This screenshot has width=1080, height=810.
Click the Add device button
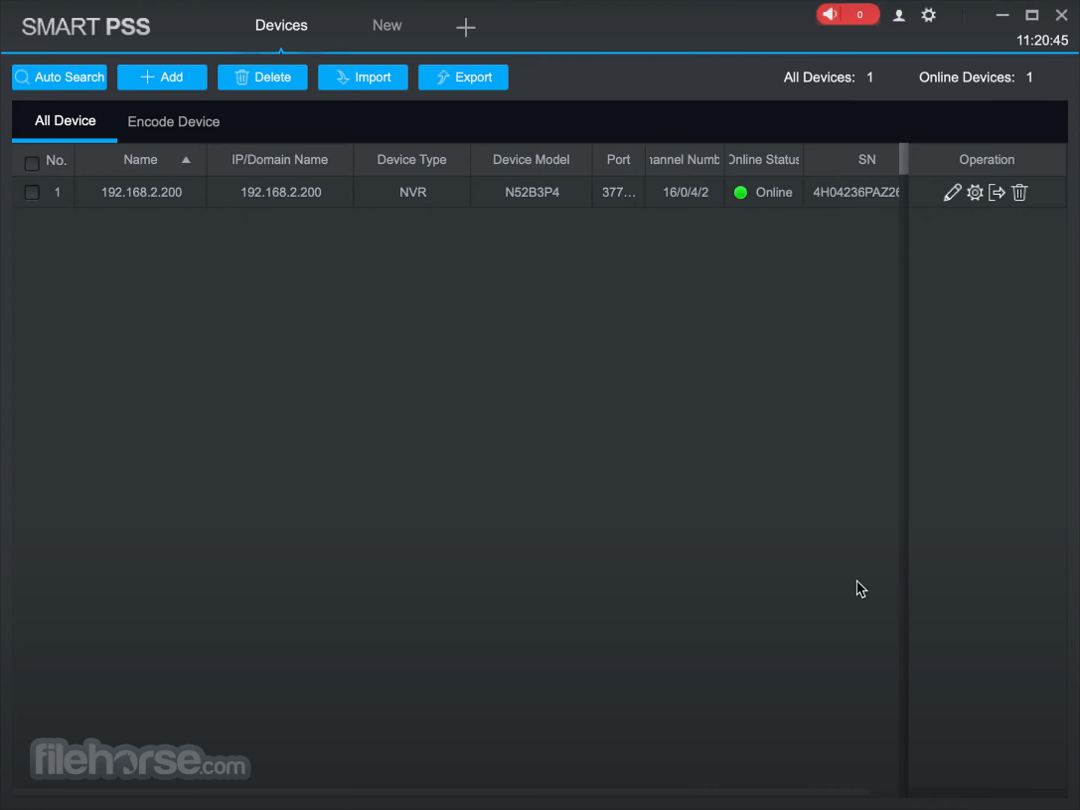(x=162, y=78)
